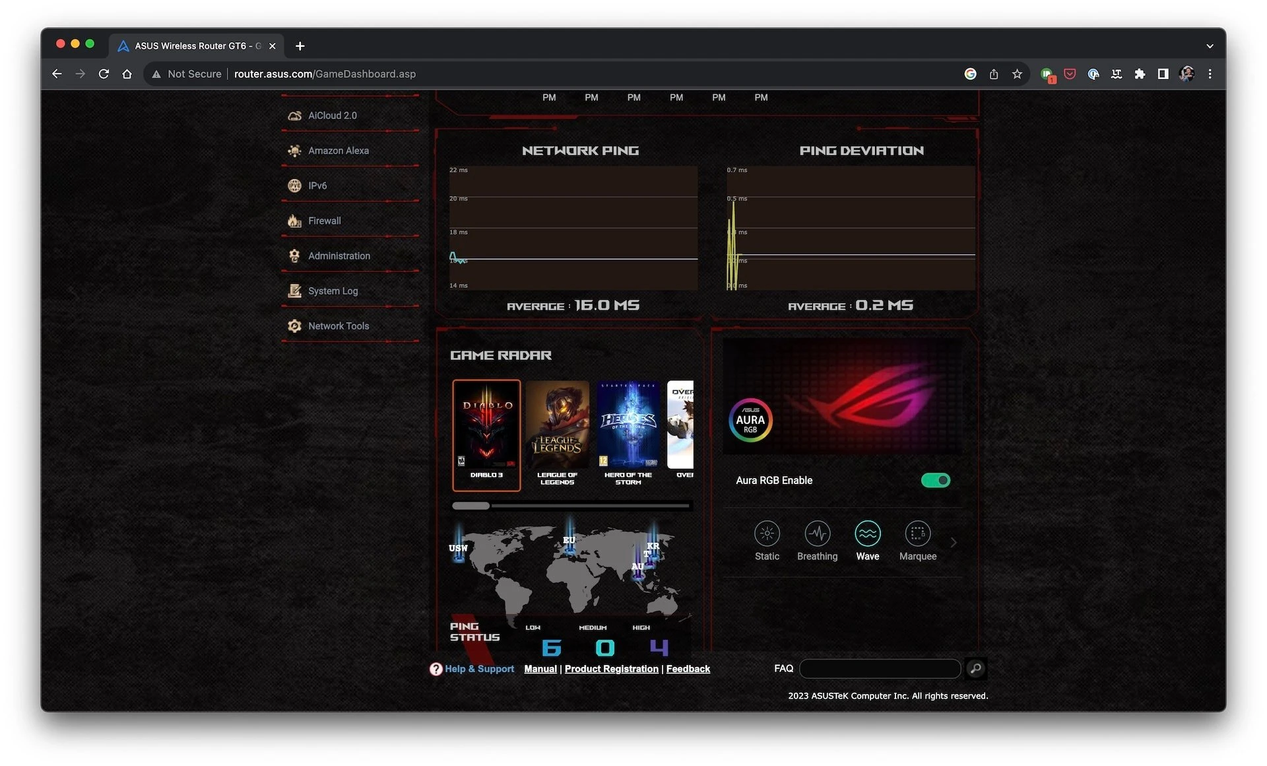Viewport: 1267px width, 766px height.
Task: Open the browser extensions puzzle icon
Action: pos(1140,74)
